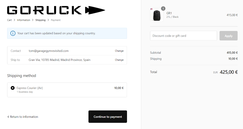Open the Cart breadcrumb link

click(9, 20)
